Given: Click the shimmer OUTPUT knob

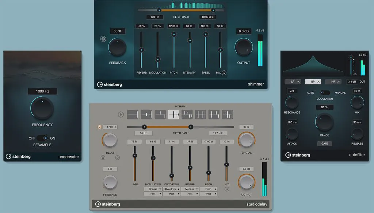Looking at the screenshot, I should pos(244,47).
